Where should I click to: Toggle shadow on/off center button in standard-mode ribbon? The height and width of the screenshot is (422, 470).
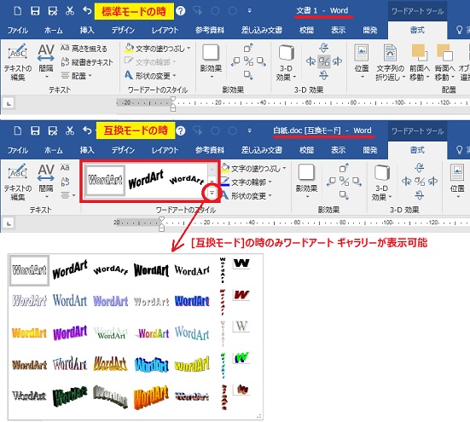pos(248,61)
